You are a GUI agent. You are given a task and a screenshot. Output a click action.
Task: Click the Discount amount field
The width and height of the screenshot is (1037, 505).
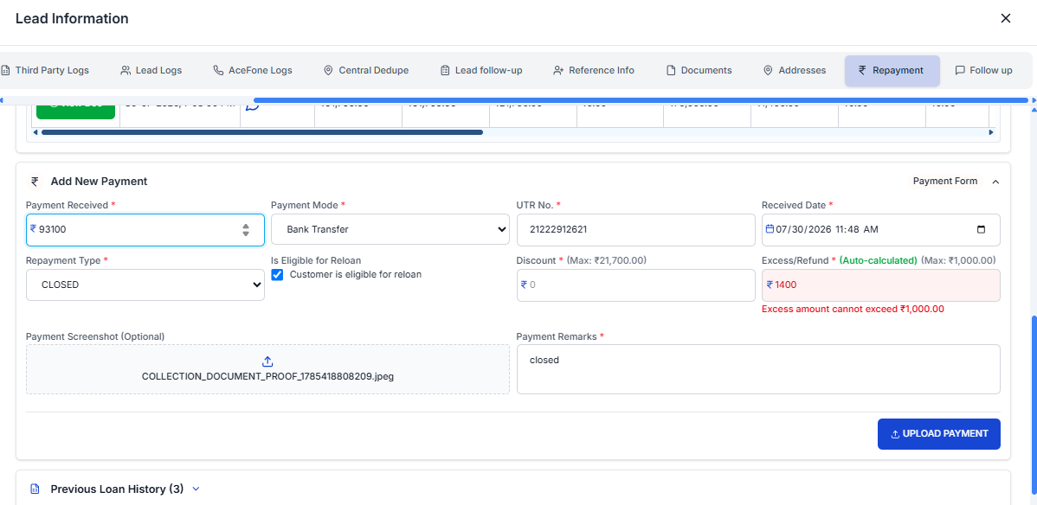click(x=635, y=284)
